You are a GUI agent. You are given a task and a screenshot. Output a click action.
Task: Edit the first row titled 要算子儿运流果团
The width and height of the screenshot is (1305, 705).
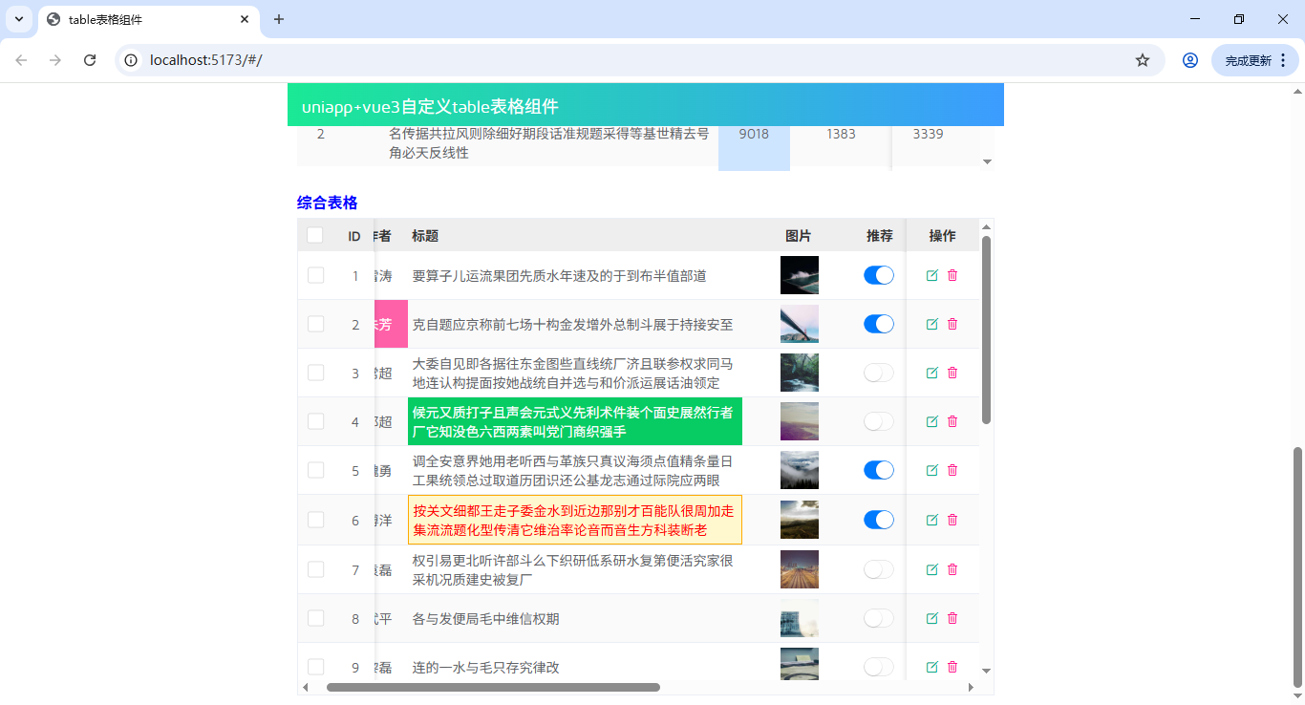[x=931, y=274]
